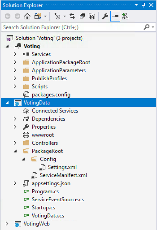157x230 pixels.
Task: Toggle the auto-hide pin icon
Action: (144, 5)
